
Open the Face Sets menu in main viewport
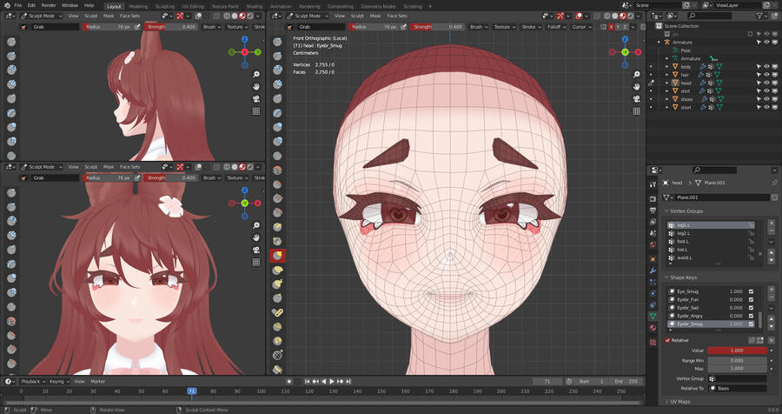(397, 16)
